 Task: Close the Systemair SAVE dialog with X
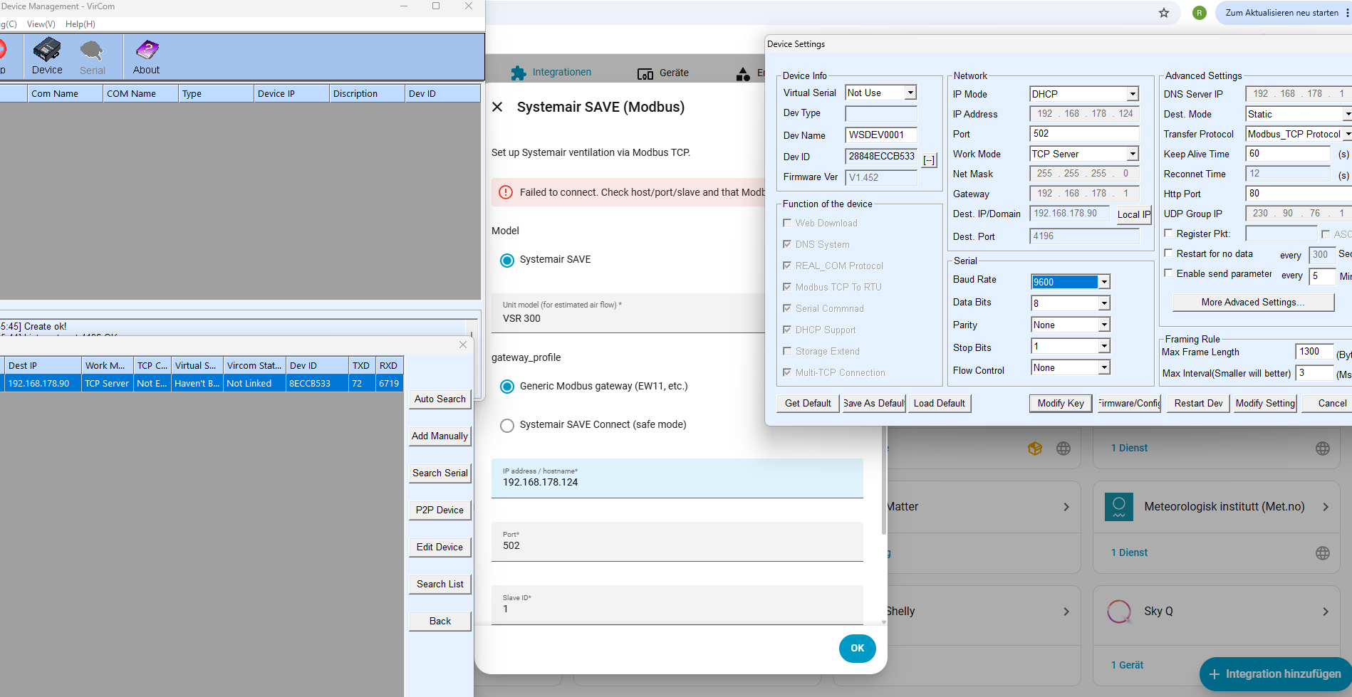pos(497,107)
